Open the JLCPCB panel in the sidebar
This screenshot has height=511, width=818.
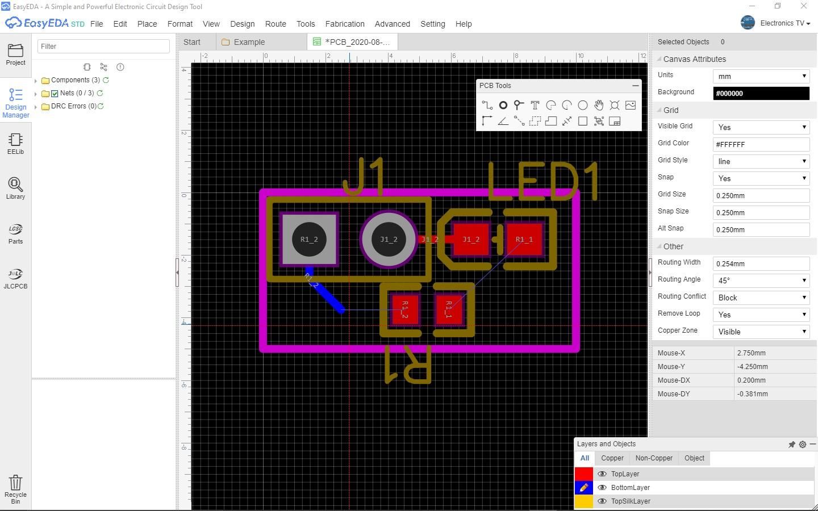click(15, 278)
